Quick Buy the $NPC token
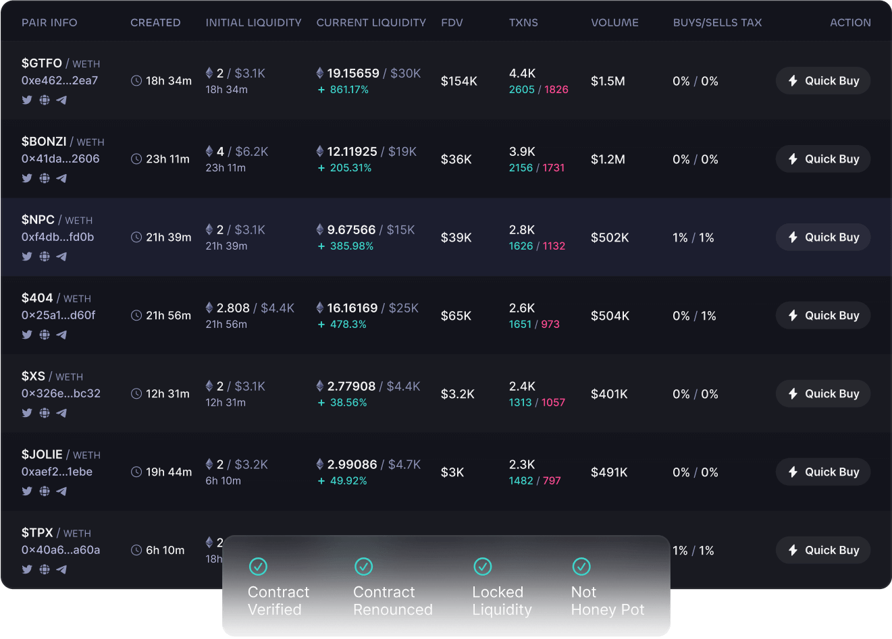Image resolution: width=892 pixels, height=639 pixels. tap(822, 238)
